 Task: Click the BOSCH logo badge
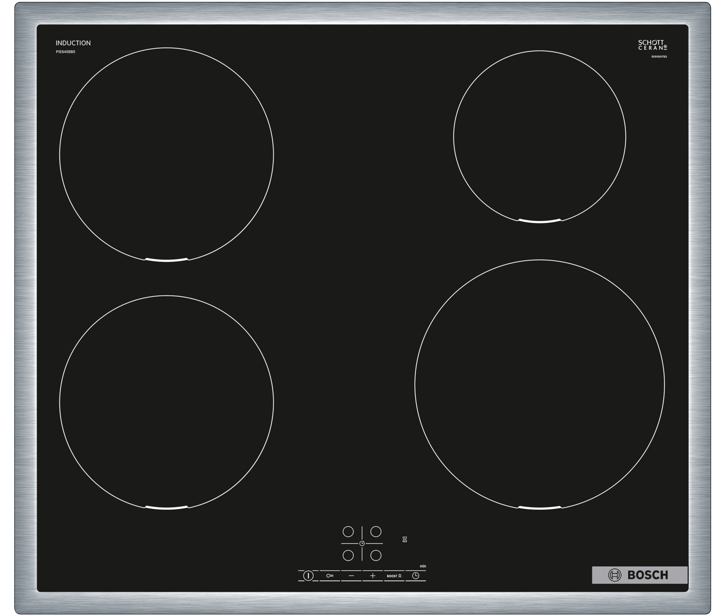[x=639, y=575]
